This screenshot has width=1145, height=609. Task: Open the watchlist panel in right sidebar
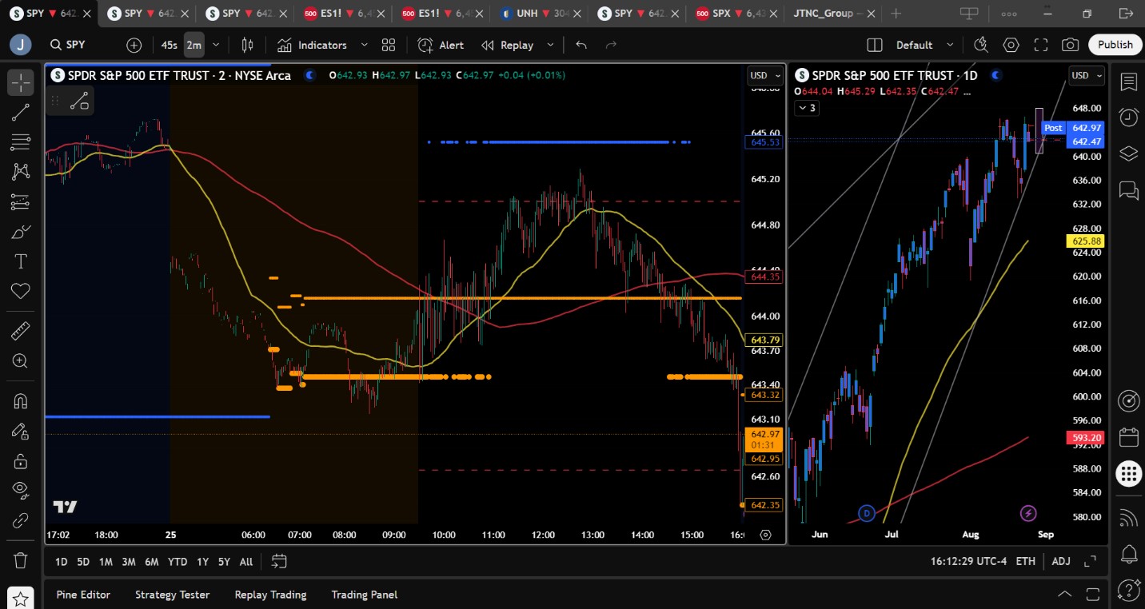point(1128,82)
